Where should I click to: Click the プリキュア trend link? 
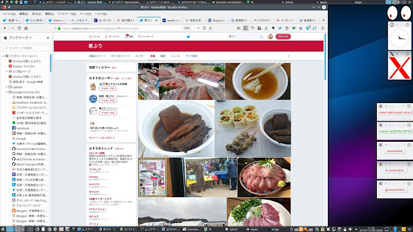point(95,169)
